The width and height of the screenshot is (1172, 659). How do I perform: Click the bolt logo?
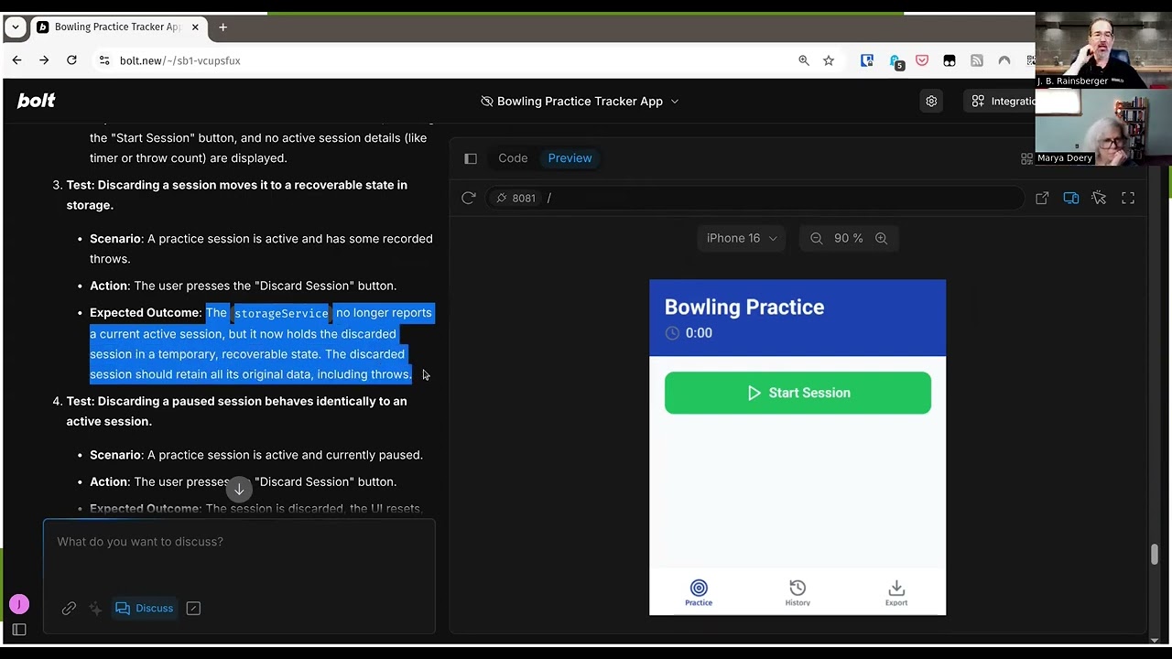(37, 101)
